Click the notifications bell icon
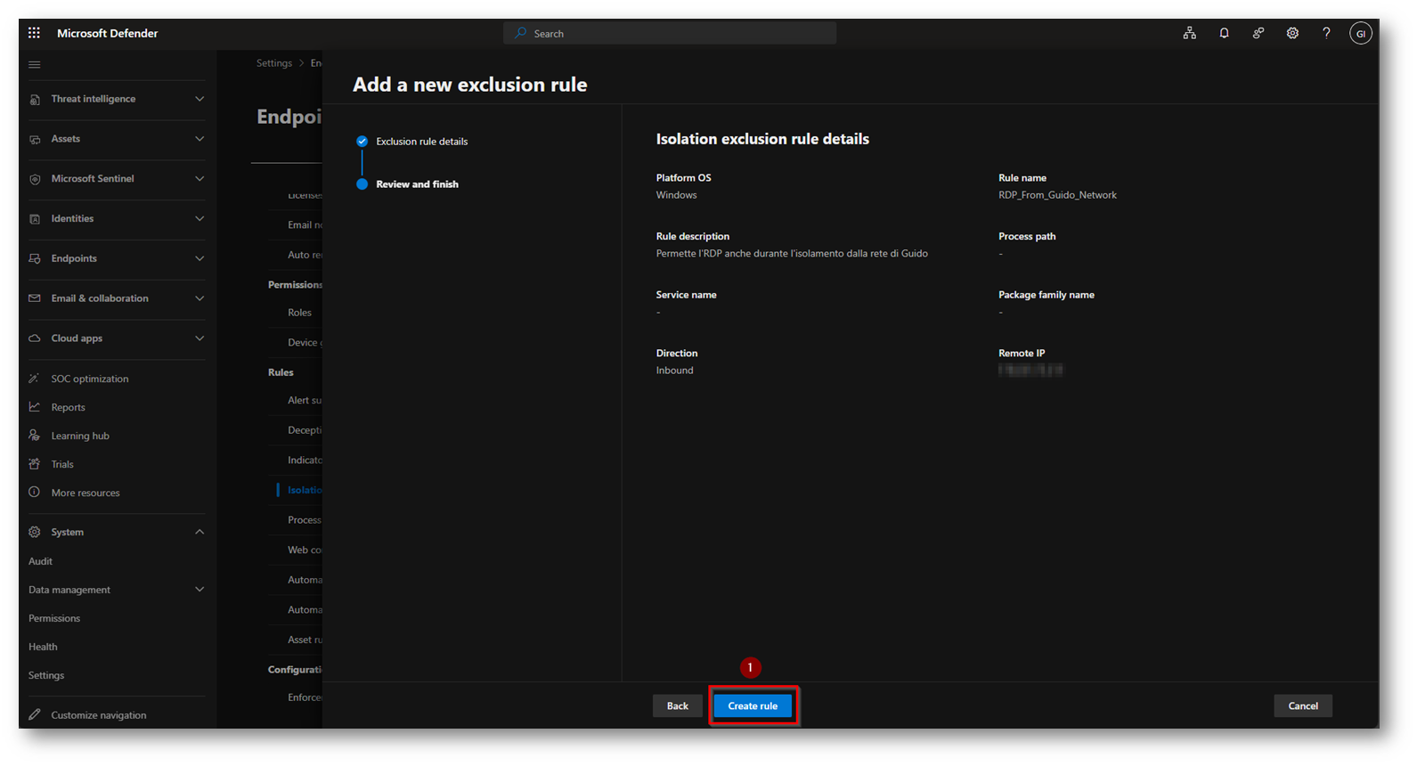The height and width of the screenshot is (766, 1417). [x=1224, y=33]
